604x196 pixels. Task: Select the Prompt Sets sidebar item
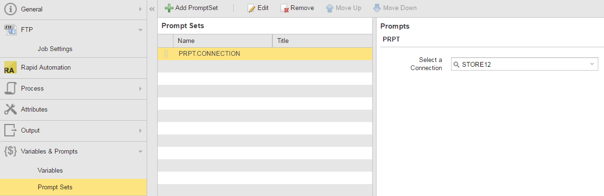[55, 187]
